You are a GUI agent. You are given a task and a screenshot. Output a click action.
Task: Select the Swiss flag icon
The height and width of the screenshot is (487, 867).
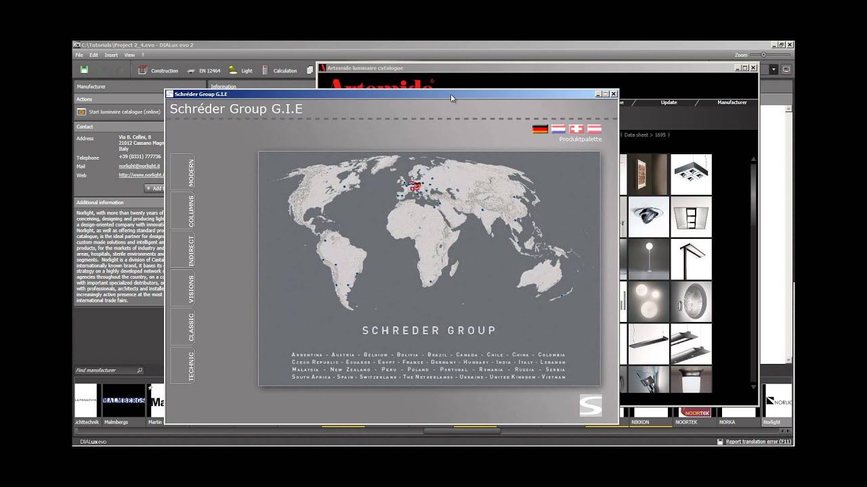tap(576, 129)
